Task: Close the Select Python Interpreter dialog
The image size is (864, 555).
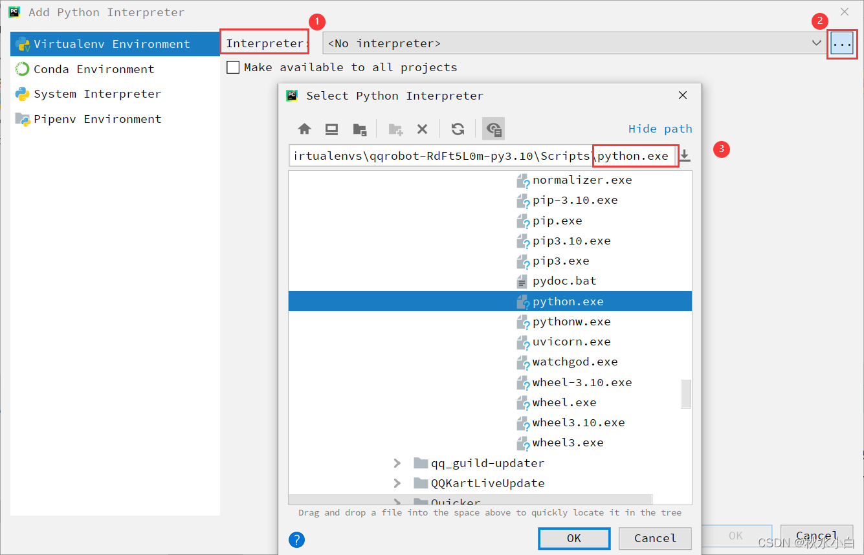Action: [x=682, y=96]
